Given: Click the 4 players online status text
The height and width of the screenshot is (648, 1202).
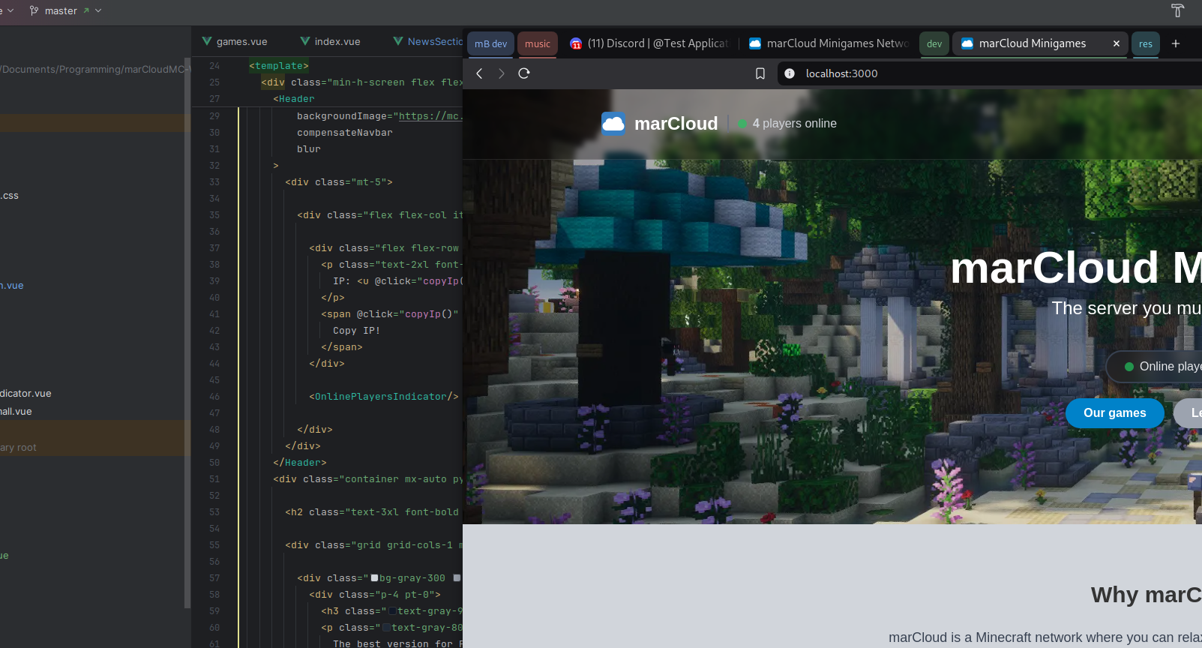Looking at the screenshot, I should (x=794, y=124).
